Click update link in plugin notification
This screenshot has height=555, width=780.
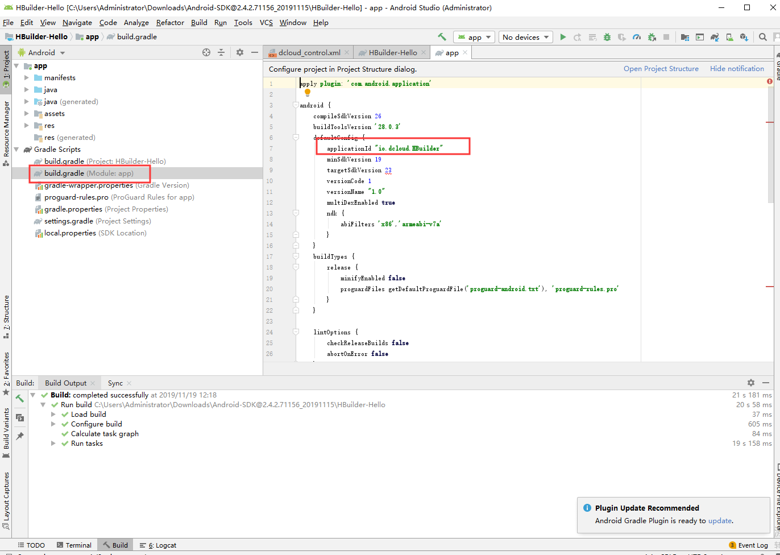720,520
